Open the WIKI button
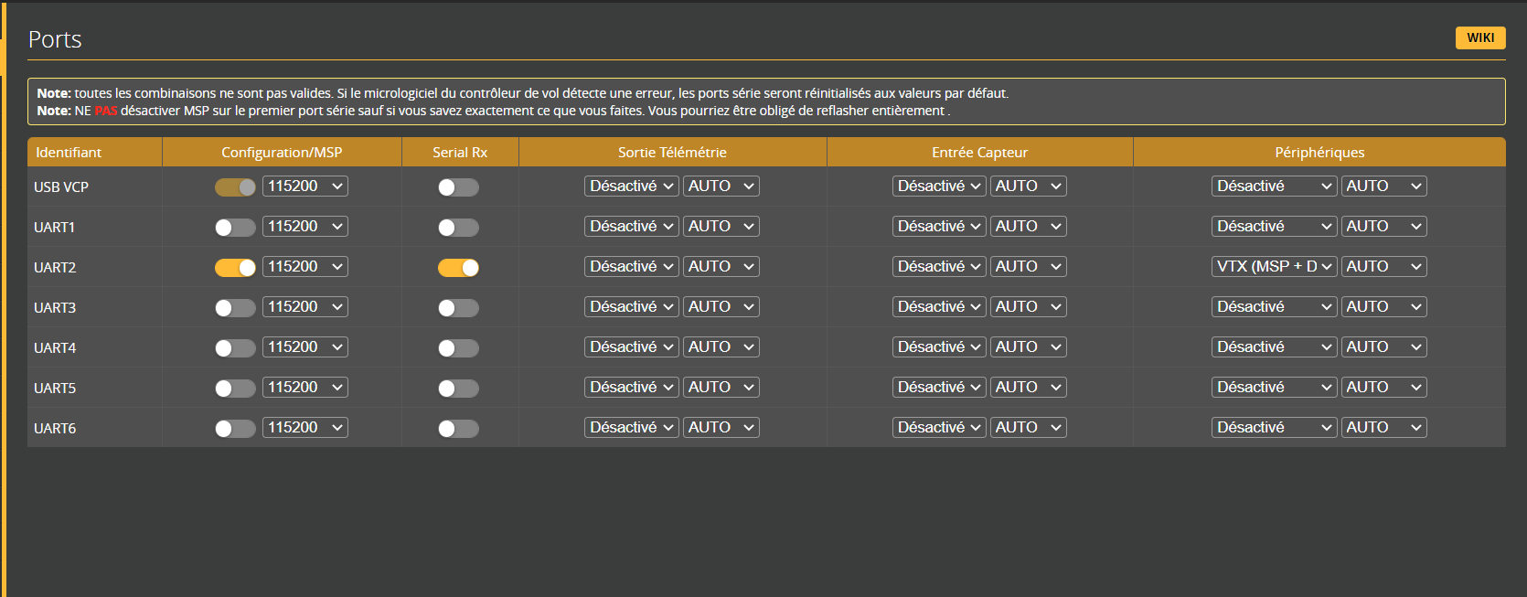 pyautogui.click(x=1479, y=37)
